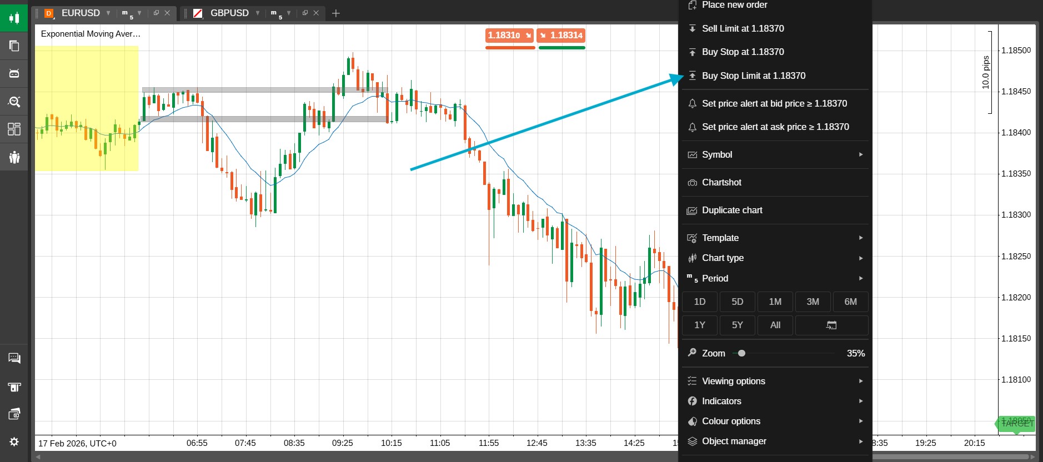Open the Indicators submenu
This screenshot has width=1043, height=462.
pyautogui.click(x=775, y=401)
